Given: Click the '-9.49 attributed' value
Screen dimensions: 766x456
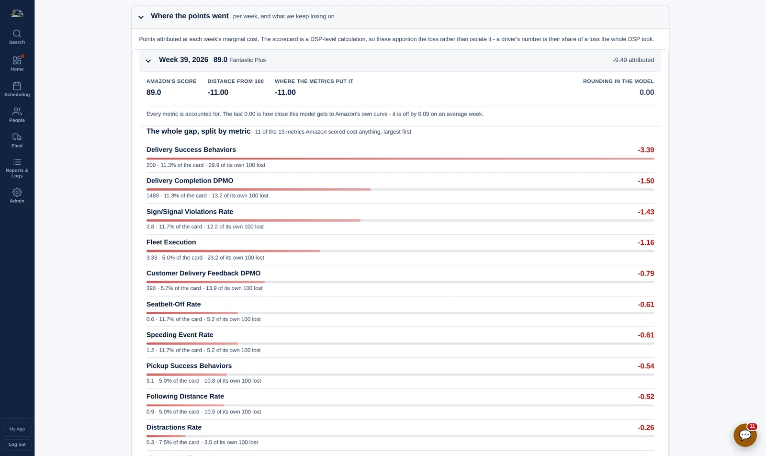Looking at the screenshot, I should (x=633, y=60).
